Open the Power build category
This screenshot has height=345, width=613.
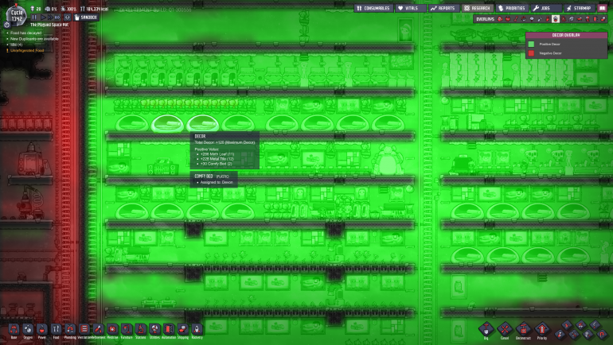(42, 329)
